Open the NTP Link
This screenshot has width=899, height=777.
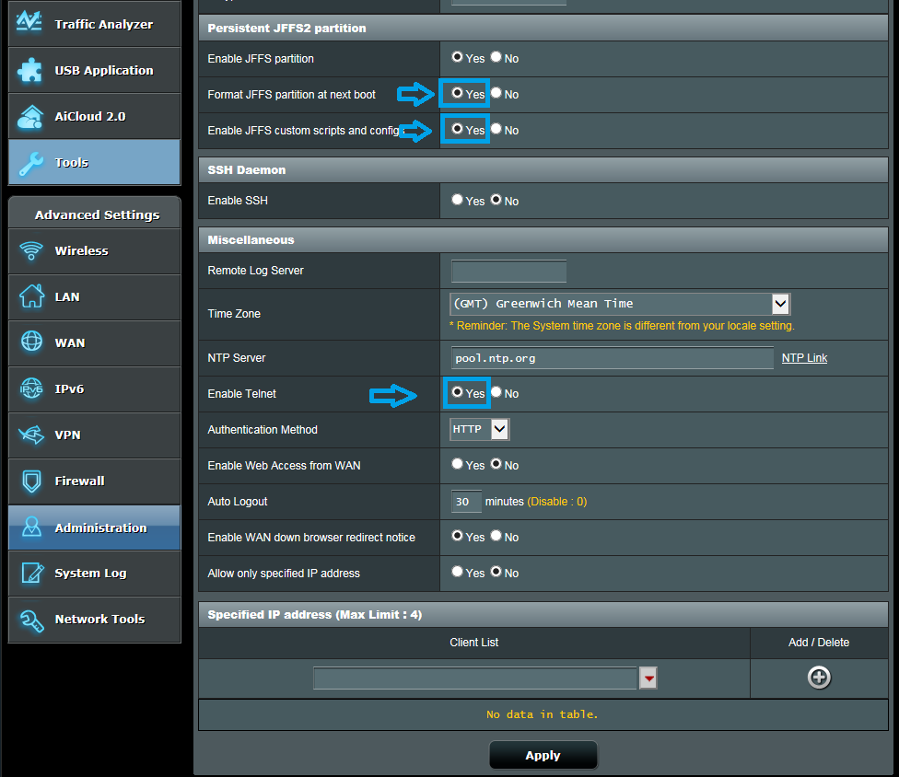coord(804,358)
